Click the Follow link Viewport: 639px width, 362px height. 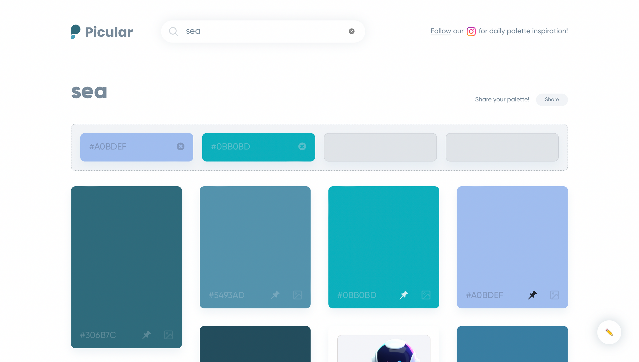click(x=441, y=31)
